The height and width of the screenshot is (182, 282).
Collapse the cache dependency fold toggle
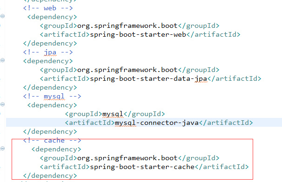pyautogui.click(x=2, y=148)
